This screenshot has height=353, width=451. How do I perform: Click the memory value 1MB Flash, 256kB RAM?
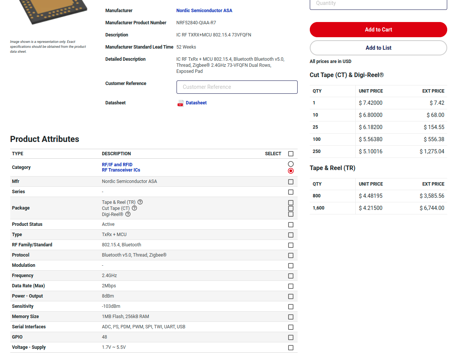click(x=125, y=317)
